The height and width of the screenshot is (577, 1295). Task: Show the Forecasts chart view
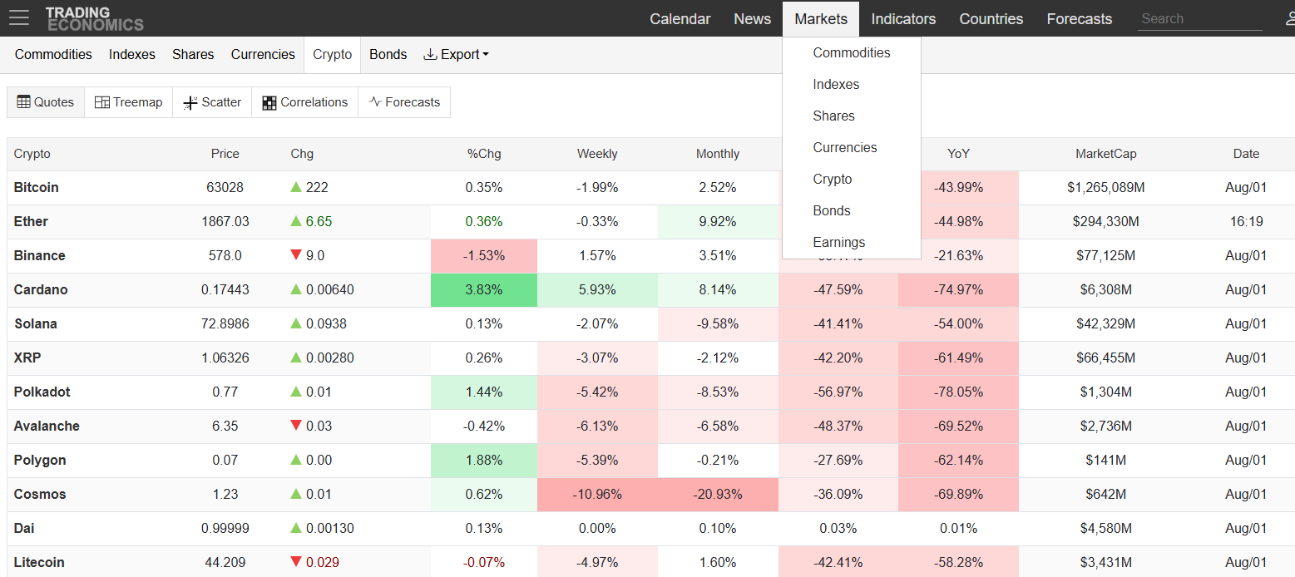pyautogui.click(x=404, y=102)
